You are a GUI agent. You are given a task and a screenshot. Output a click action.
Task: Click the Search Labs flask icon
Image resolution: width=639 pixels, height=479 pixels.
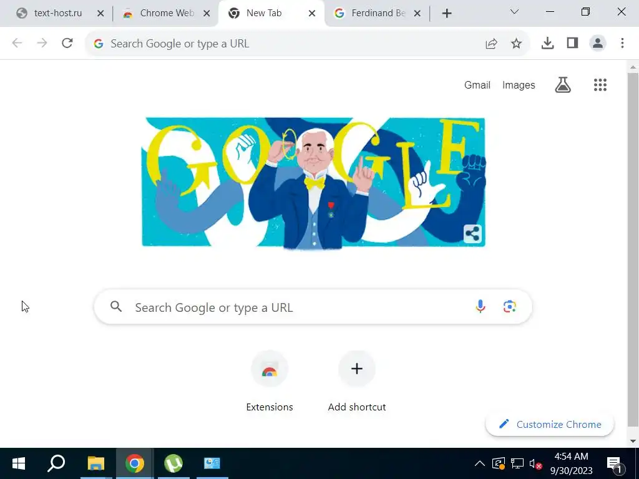563,85
